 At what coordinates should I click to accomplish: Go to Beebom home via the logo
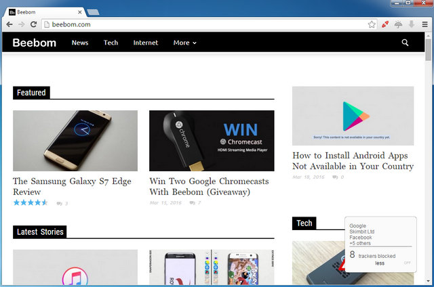click(x=35, y=43)
